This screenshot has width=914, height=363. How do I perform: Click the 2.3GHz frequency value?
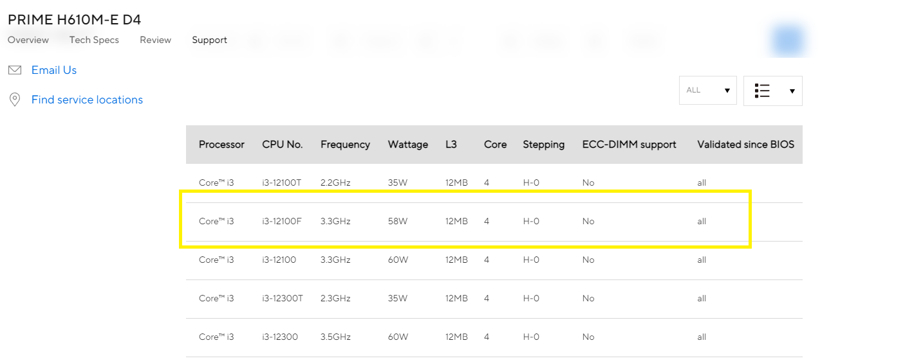coord(335,298)
